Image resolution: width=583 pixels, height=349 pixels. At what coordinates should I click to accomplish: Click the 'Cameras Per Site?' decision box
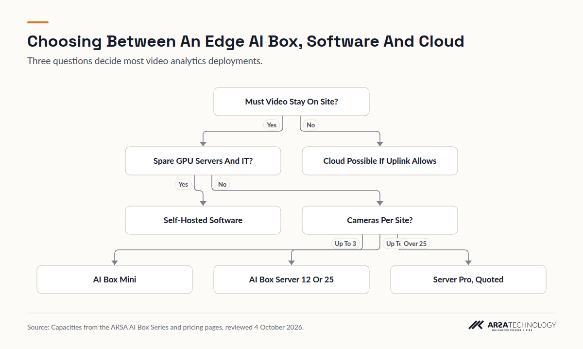tap(380, 220)
